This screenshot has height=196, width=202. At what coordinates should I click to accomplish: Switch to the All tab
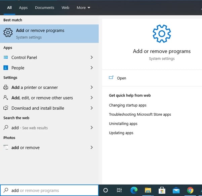click(9, 8)
